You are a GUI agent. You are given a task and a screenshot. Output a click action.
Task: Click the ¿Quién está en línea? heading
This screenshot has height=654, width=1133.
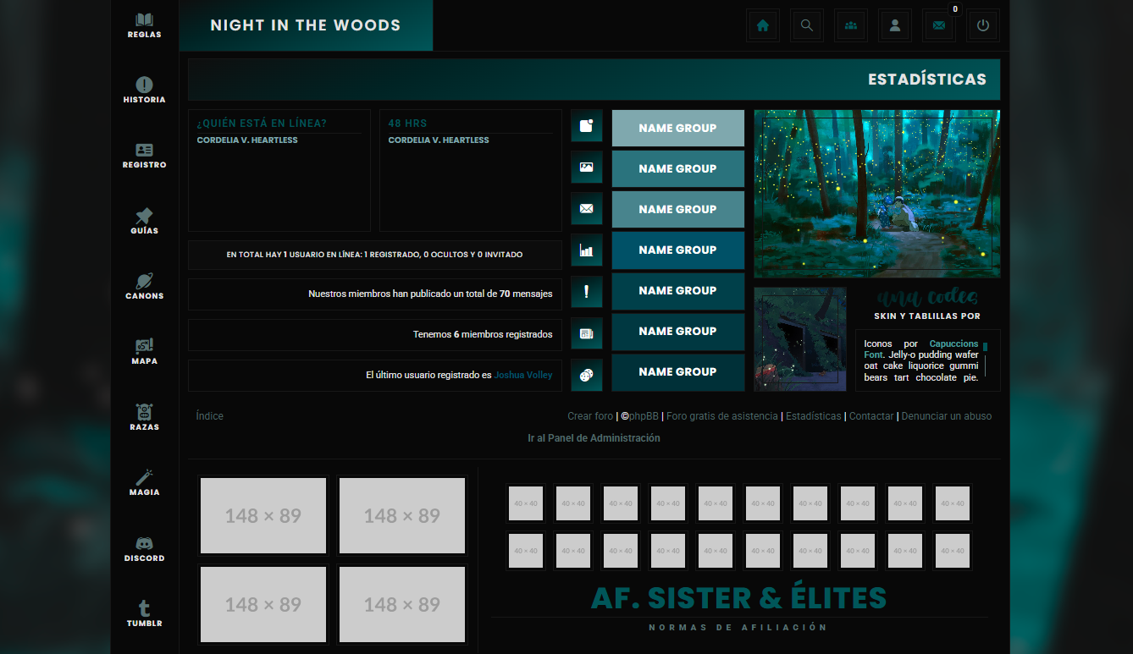tap(262, 124)
